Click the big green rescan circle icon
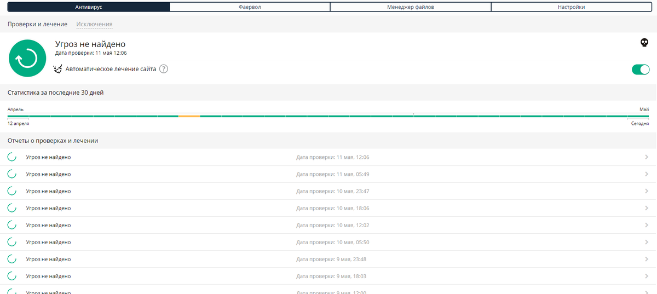Screen dimensions: 657x294 [27, 58]
